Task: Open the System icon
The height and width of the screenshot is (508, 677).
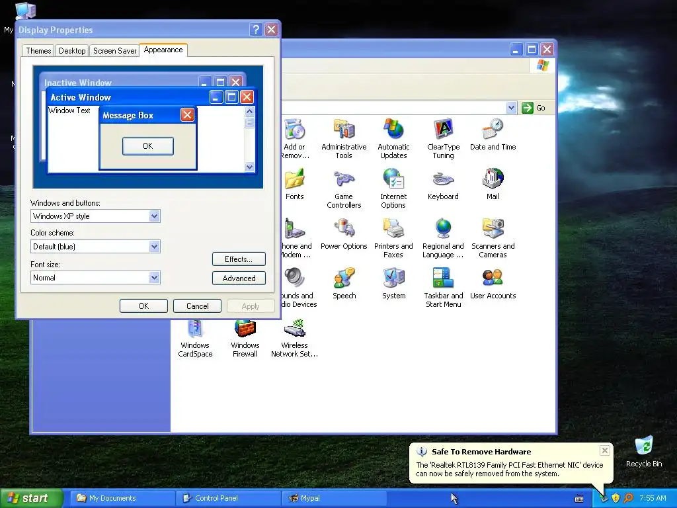Action: click(393, 278)
